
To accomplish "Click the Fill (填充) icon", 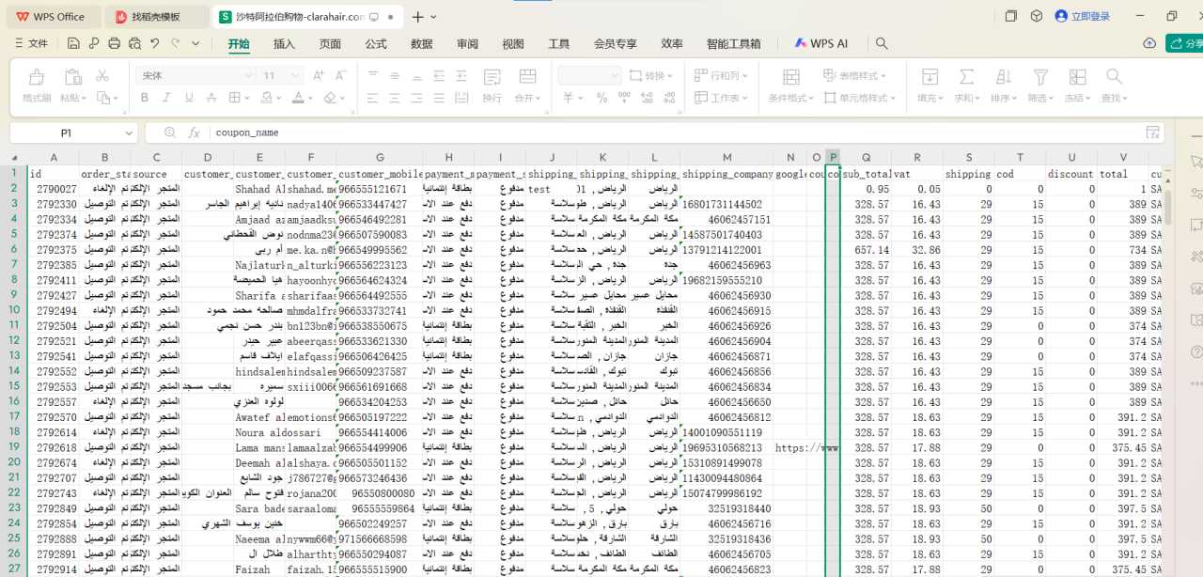I will pos(930,77).
